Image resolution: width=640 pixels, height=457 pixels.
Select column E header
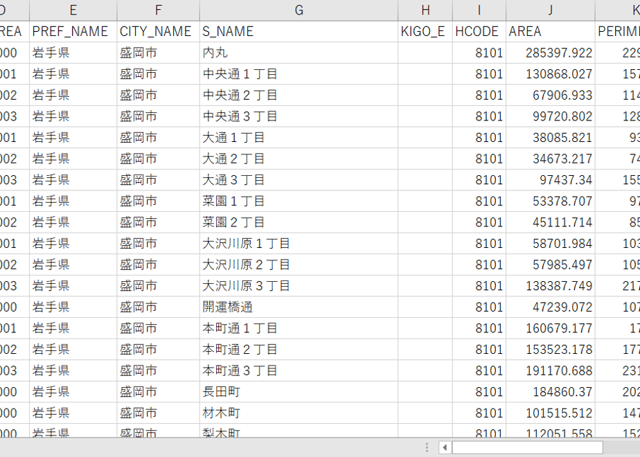(73, 10)
